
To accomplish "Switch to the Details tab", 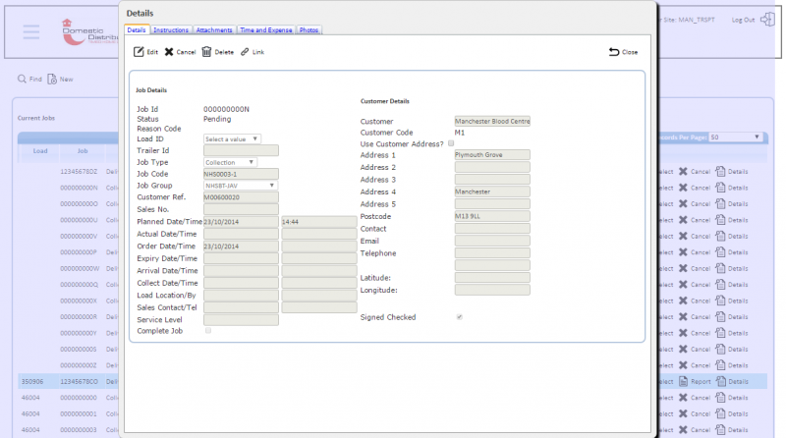I will pyautogui.click(x=137, y=30).
